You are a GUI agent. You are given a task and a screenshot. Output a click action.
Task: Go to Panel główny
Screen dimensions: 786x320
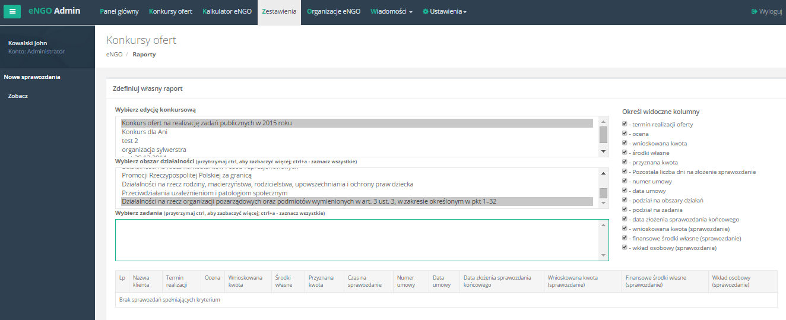[119, 11]
